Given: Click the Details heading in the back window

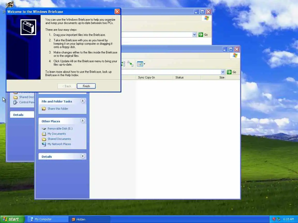Looking at the screenshot, I should (x=18, y=115).
